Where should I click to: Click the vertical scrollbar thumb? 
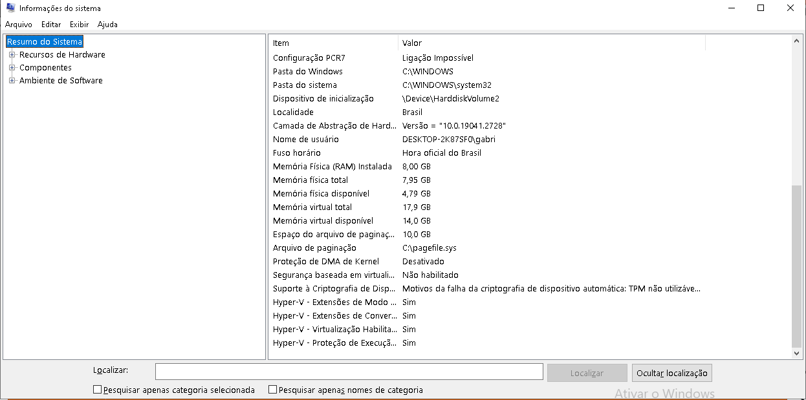tap(797, 266)
